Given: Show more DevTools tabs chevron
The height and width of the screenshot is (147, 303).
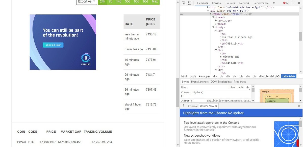Looking at the screenshot, I should [x=274, y=3].
